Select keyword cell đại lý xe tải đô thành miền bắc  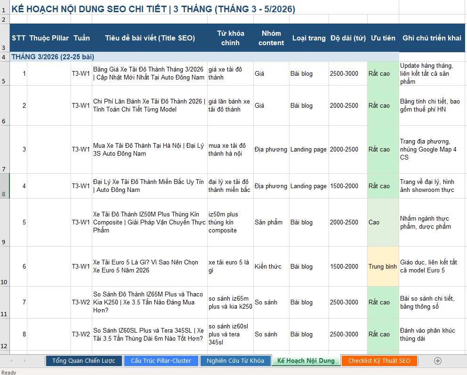(x=231, y=186)
